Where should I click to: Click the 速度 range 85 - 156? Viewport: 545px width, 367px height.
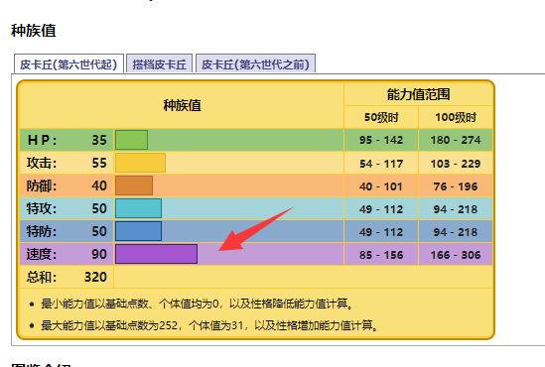(x=381, y=255)
